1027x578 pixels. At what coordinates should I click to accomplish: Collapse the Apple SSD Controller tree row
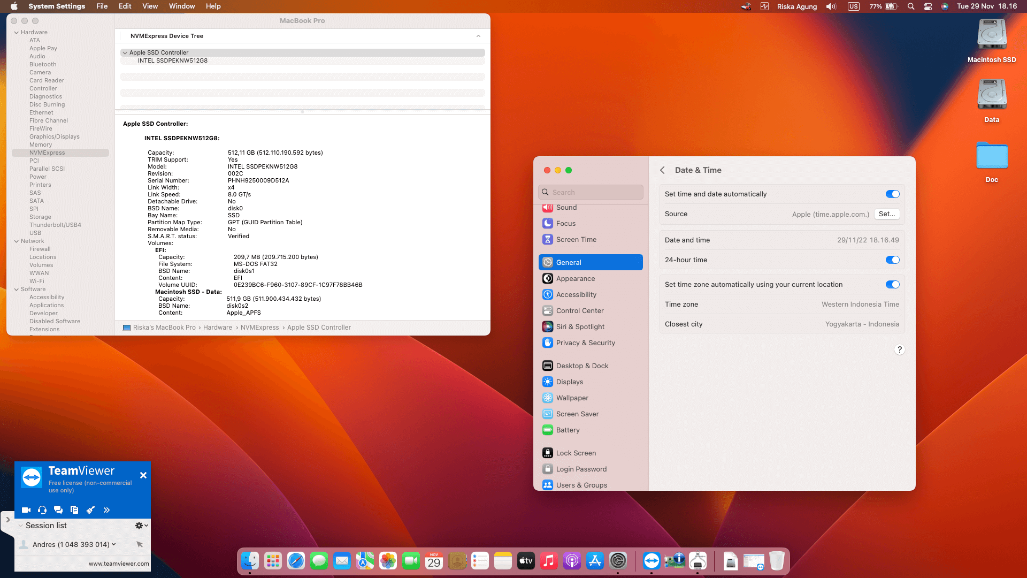coord(125,53)
